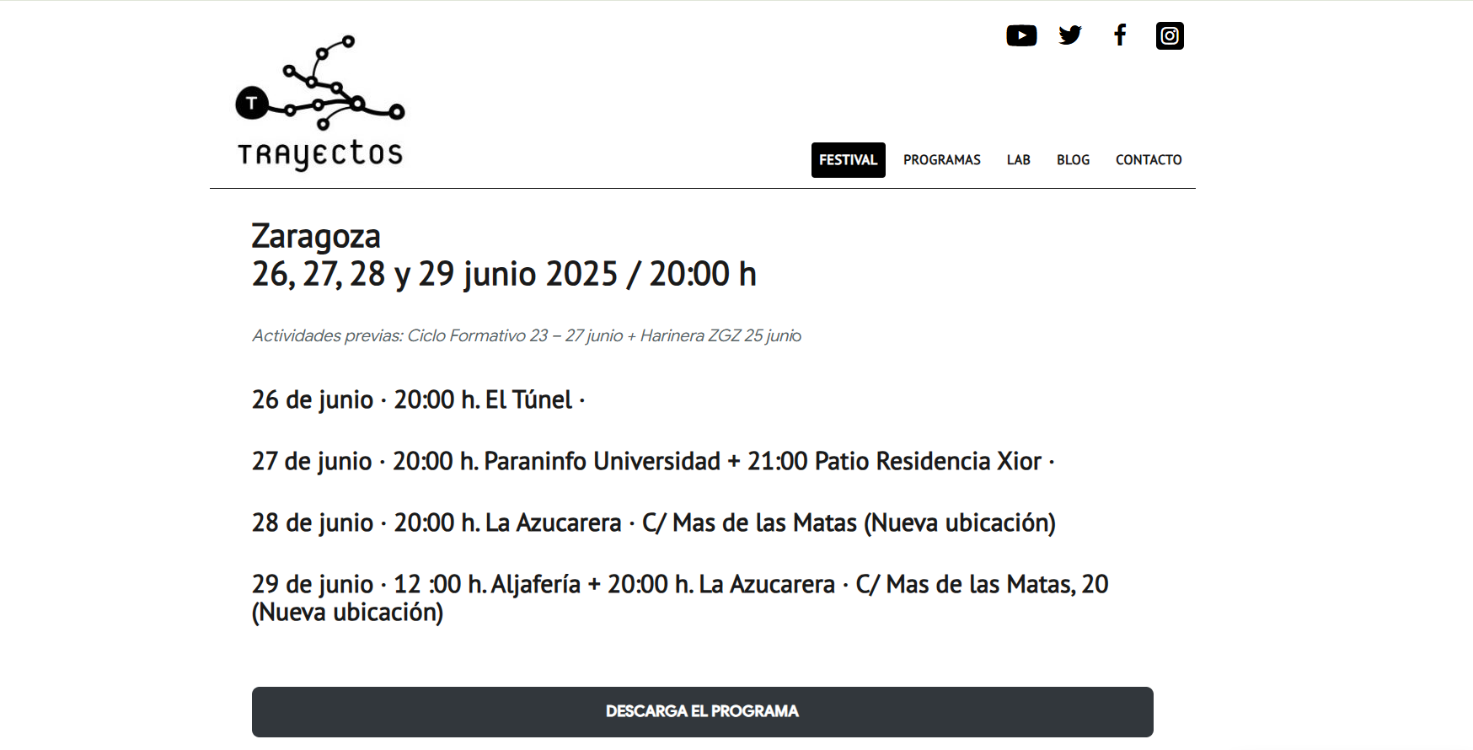Open the Instagram profile icon
The image size is (1473, 750).
point(1170,35)
